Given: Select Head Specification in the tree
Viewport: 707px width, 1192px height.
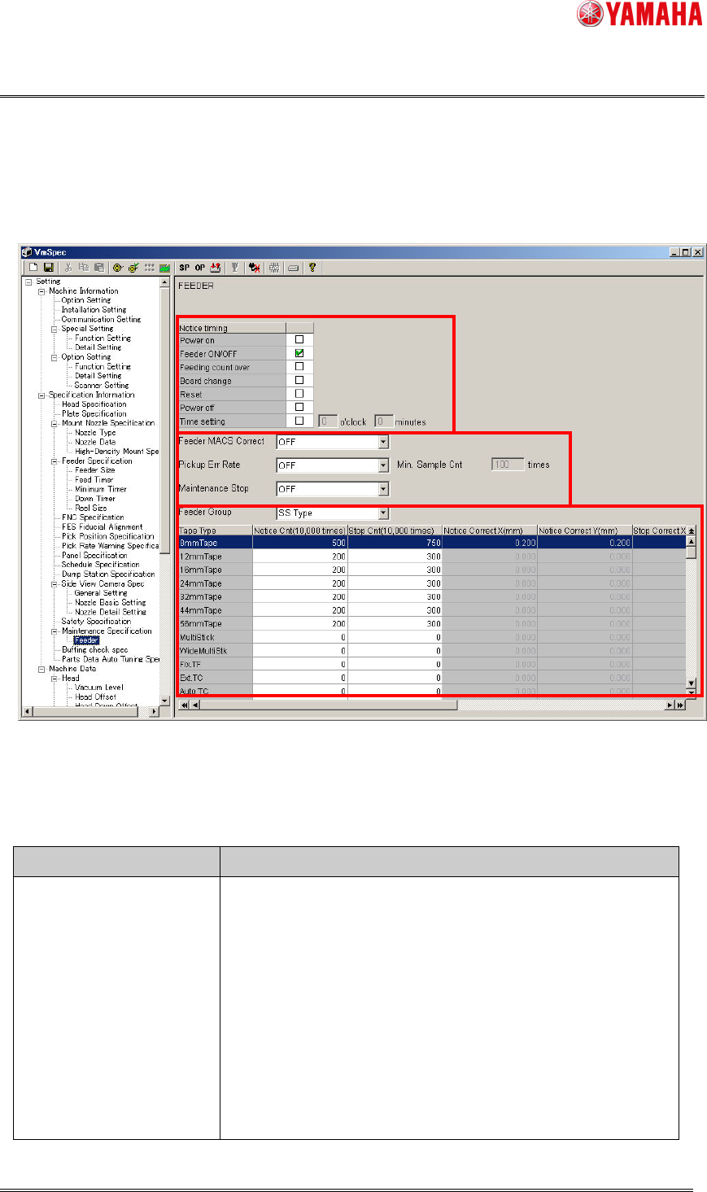Looking at the screenshot, I should point(94,404).
